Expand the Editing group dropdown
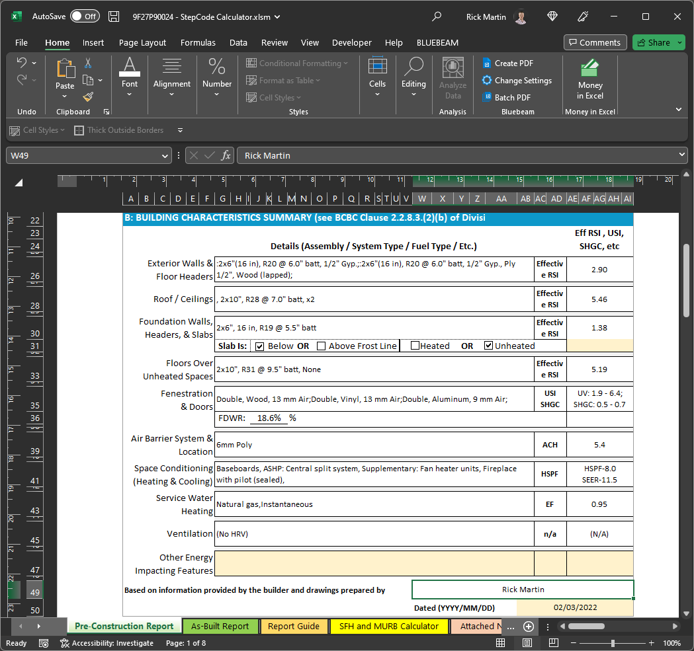This screenshot has width=694, height=651. point(413,95)
